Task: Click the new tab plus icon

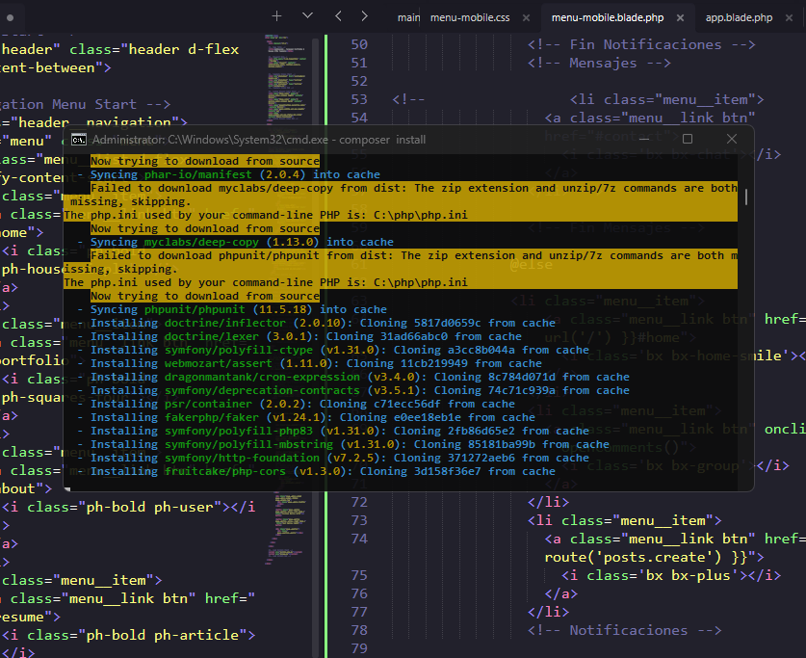Action: tap(276, 16)
